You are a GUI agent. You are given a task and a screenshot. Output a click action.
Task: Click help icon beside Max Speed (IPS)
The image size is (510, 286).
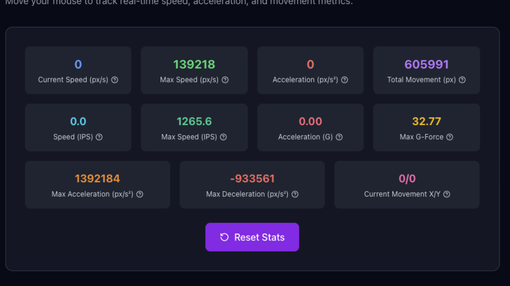pos(224,137)
